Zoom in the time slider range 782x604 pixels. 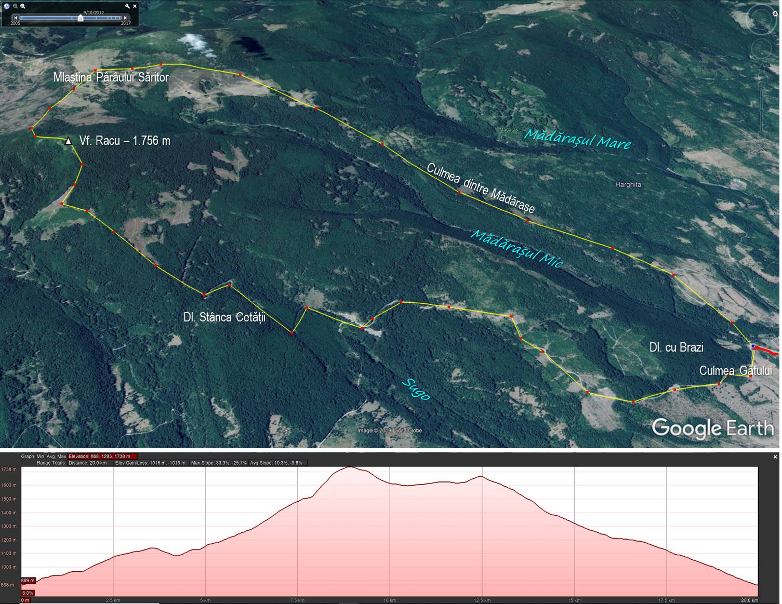coord(23,6)
